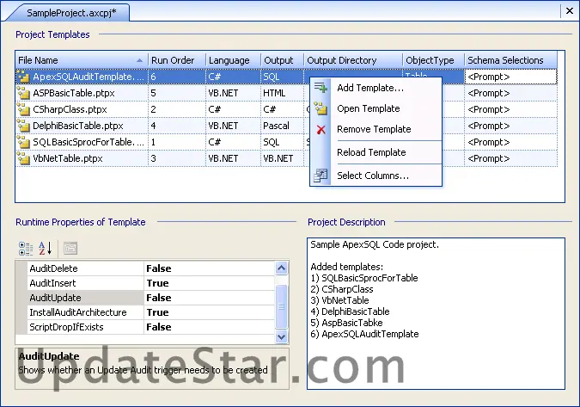Click the property grid scroll down arrow
580x407 pixels.
pyautogui.click(x=282, y=336)
